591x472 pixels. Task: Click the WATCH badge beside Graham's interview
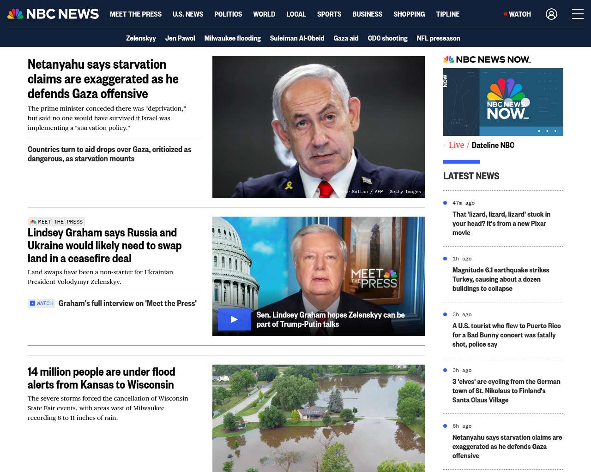click(x=42, y=303)
